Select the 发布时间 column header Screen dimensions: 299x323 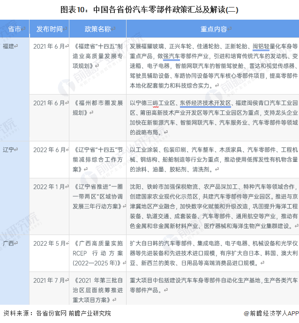pyautogui.click(x=49, y=29)
